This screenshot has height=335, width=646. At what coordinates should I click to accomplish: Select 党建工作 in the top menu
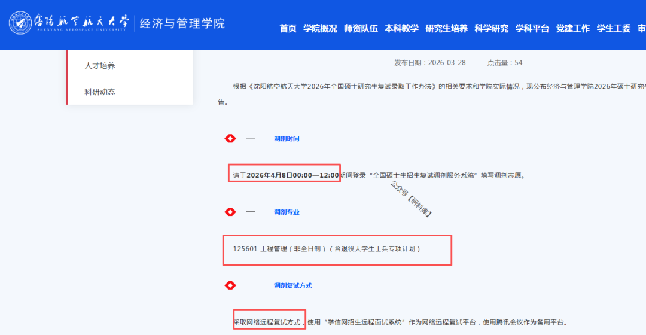[572, 28]
